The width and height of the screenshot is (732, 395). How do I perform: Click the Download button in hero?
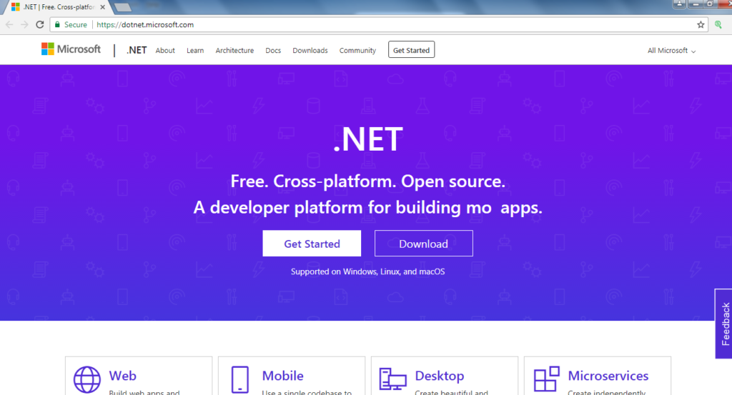(423, 244)
